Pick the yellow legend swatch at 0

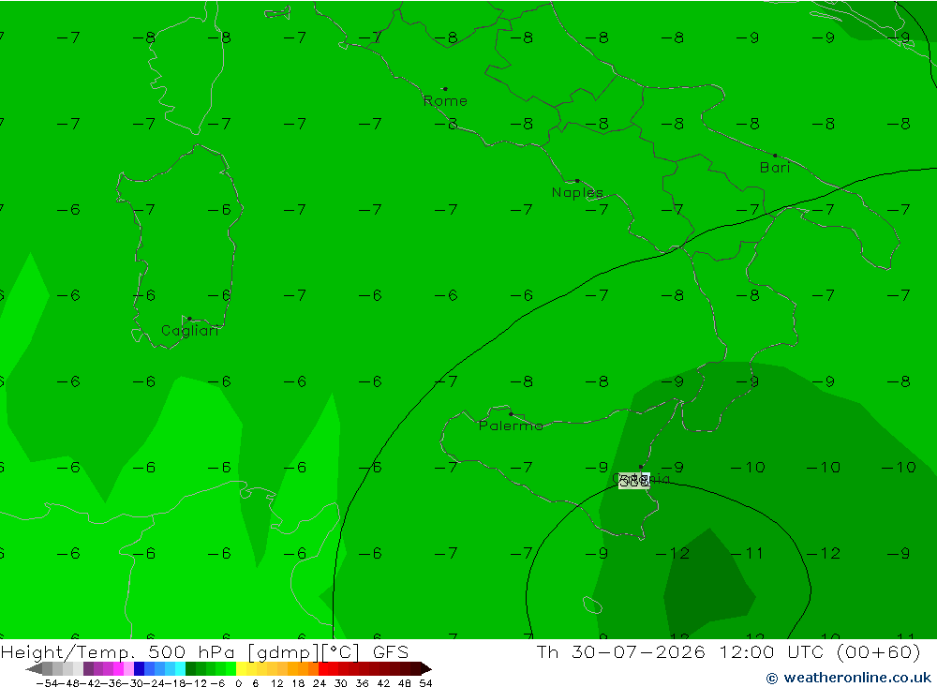(x=242, y=668)
